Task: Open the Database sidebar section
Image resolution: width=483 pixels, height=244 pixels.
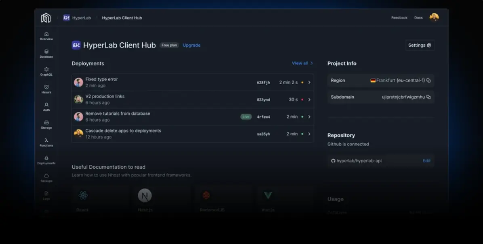Action: (46, 54)
